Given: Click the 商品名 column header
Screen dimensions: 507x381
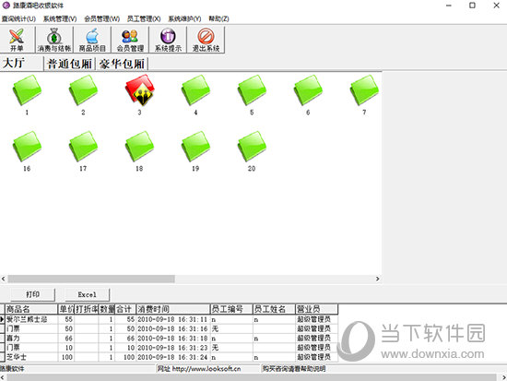Looking at the screenshot, I should pyautogui.click(x=31, y=309).
